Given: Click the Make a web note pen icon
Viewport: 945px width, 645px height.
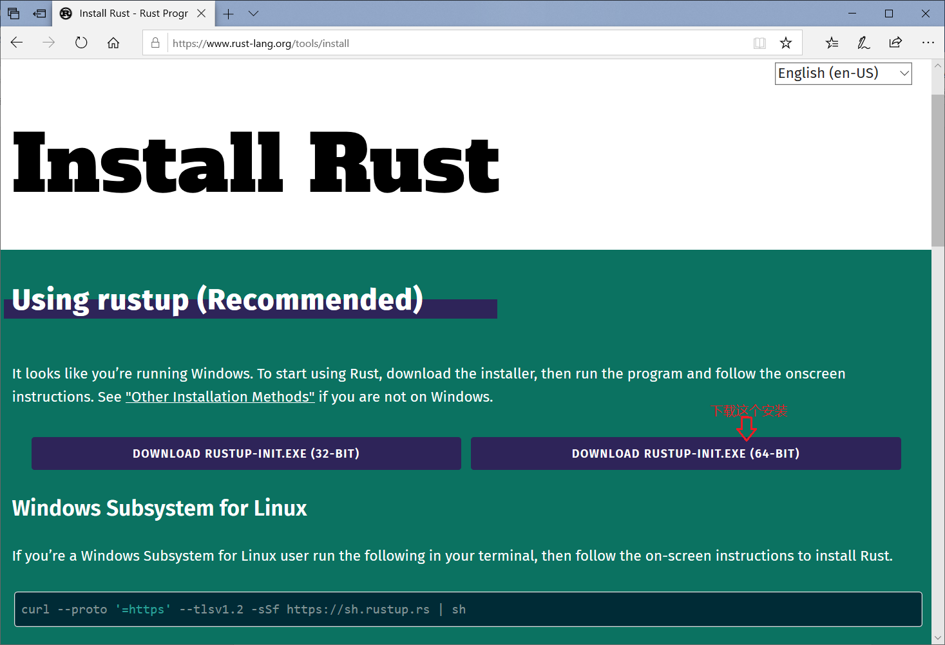Looking at the screenshot, I should [863, 42].
